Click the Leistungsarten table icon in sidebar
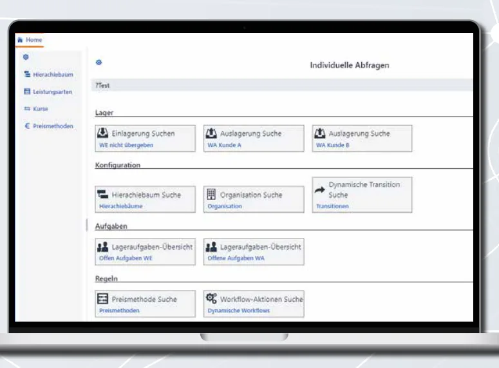The width and height of the screenshot is (499, 368). pyautogui.click(x=27, y=92)
